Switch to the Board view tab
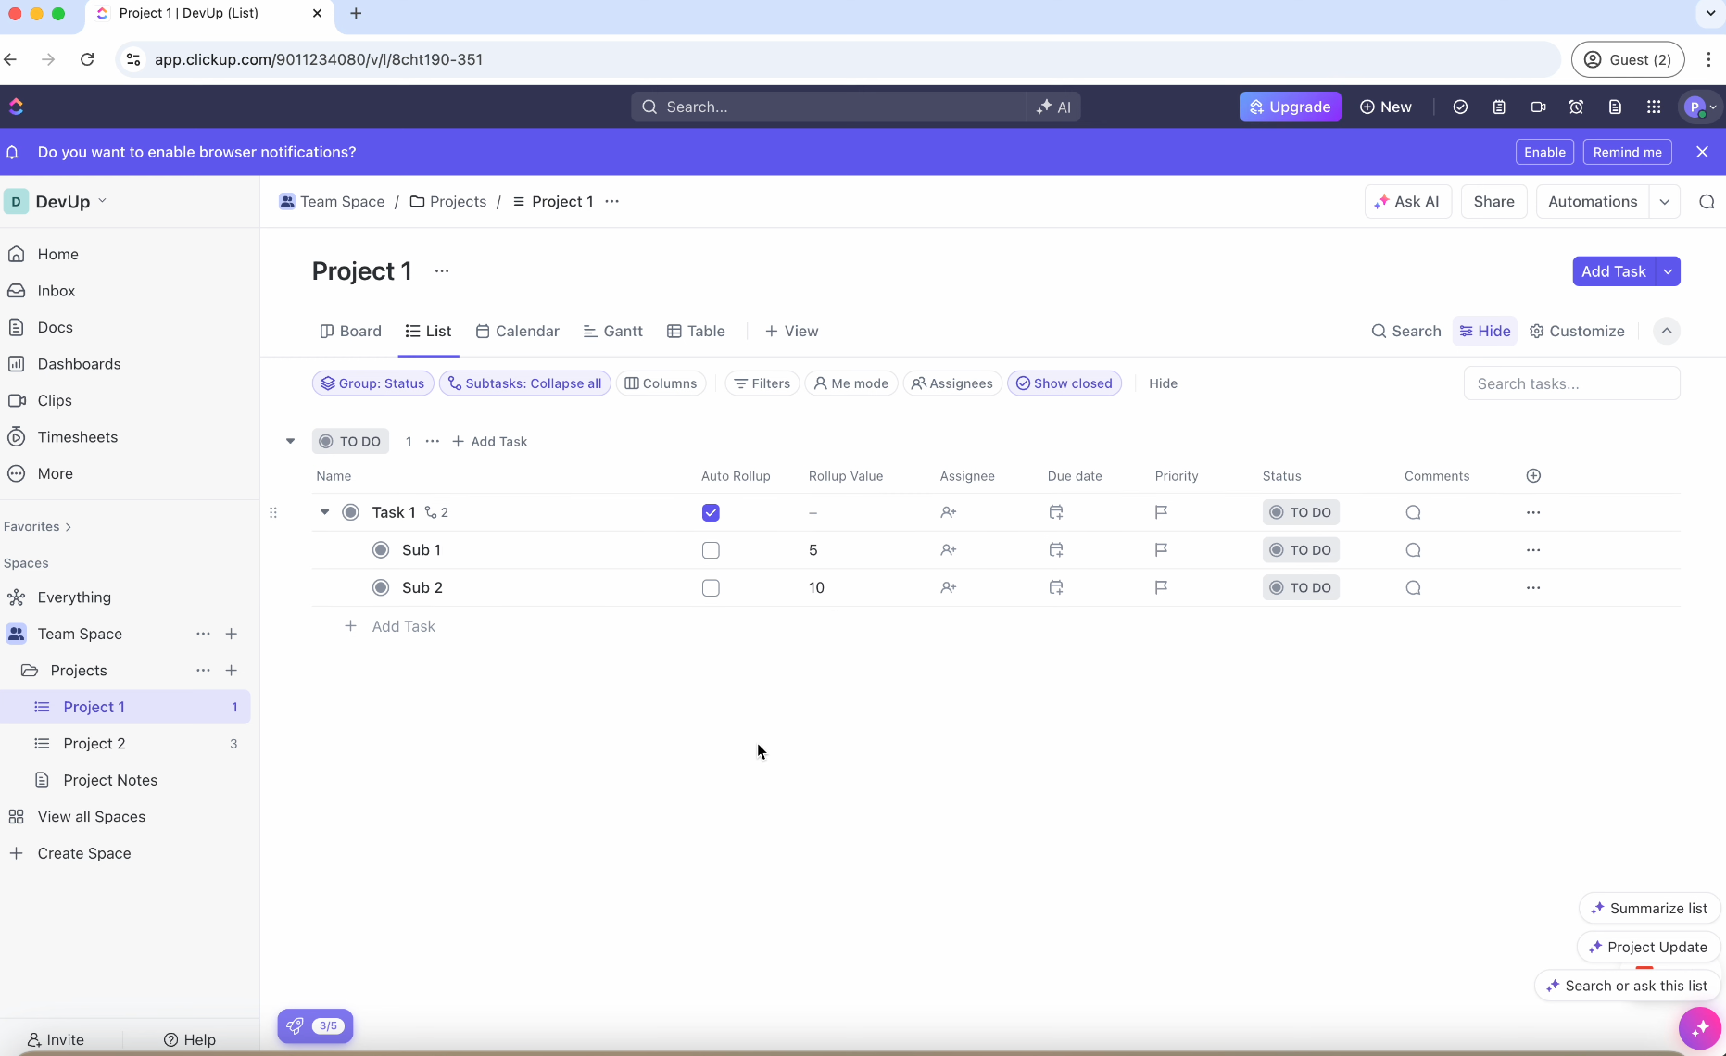The width and height of the screenshot is (1726, 1056). coord(351,331)
